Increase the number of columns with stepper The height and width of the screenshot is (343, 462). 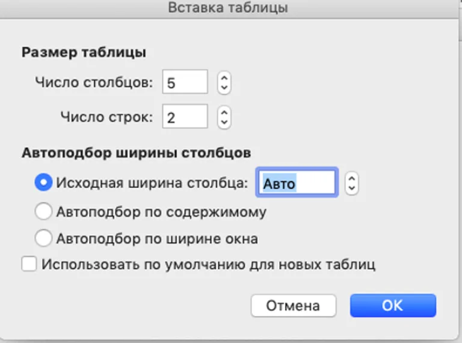224,78
